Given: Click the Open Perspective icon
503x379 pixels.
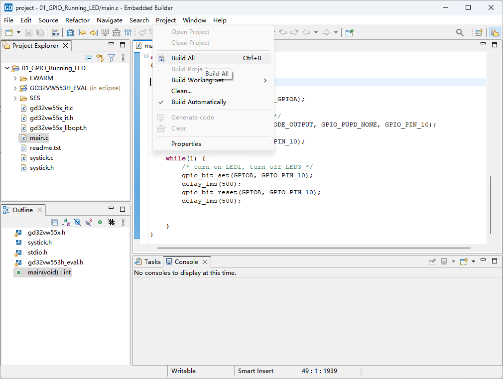Looking at the screenshot, I should coord(479,33).
